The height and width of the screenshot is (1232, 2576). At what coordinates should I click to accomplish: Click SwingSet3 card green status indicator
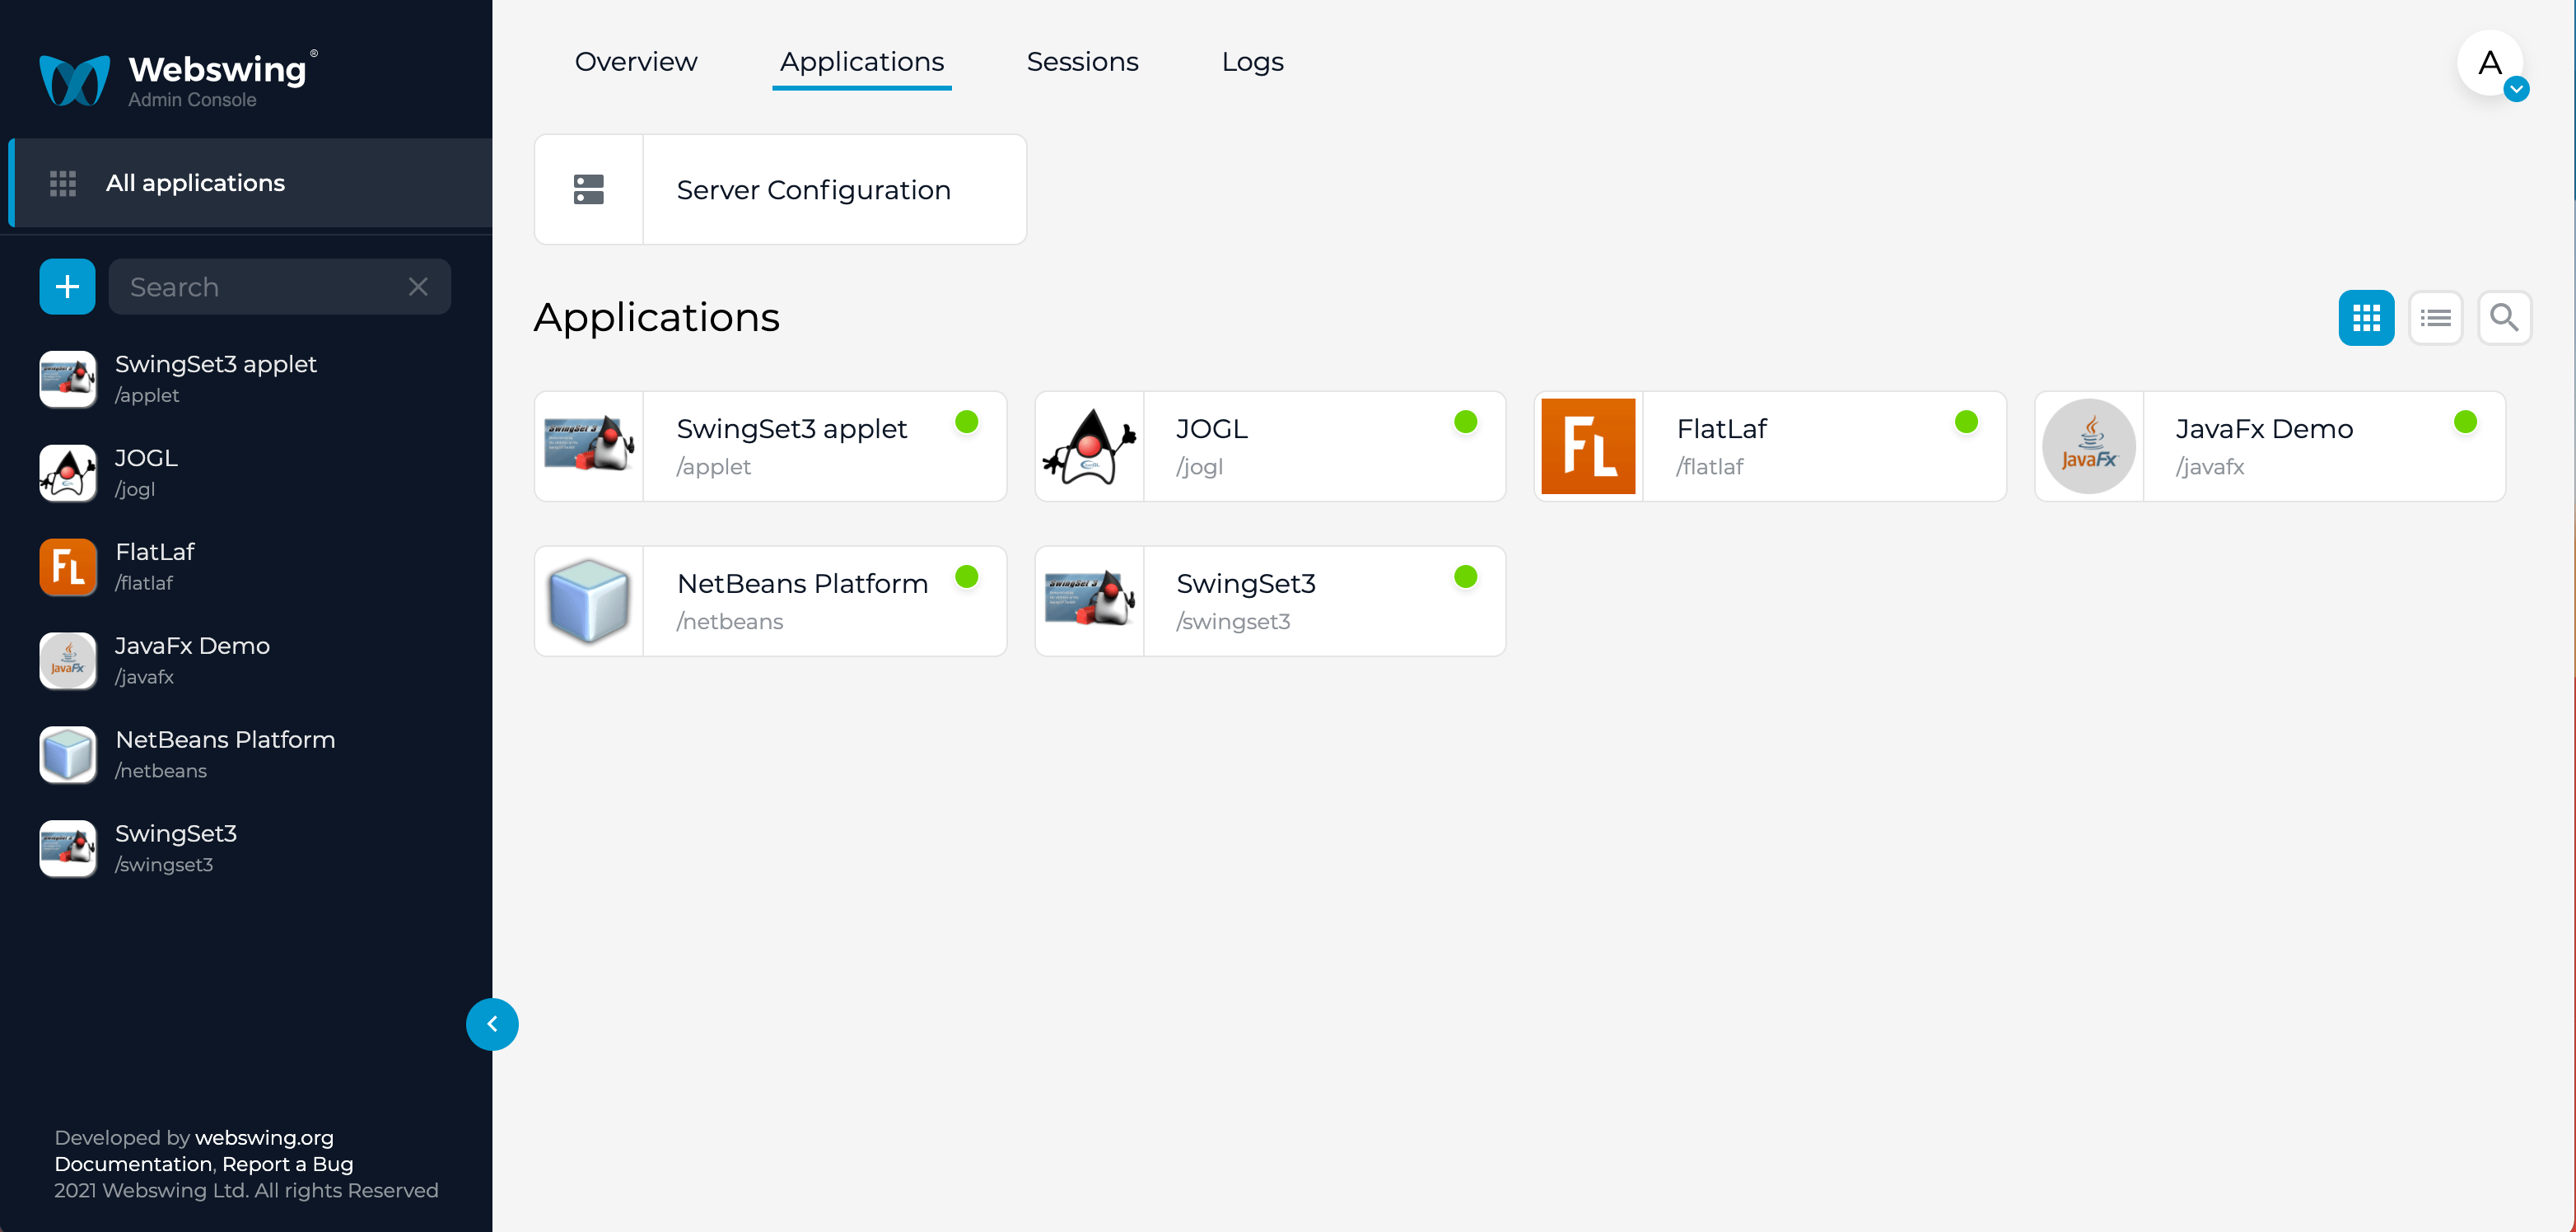click(x=1466, y=577)
